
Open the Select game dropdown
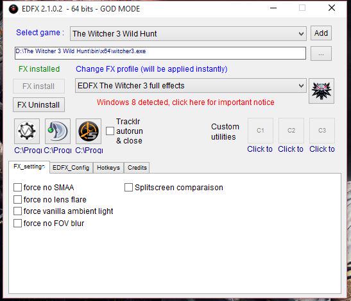188,34
